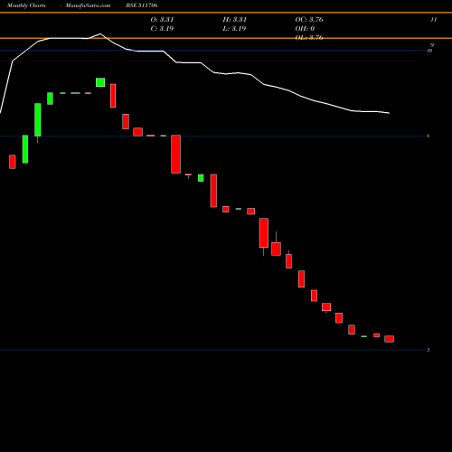Select the low value "L: 3.19"
This screenshot has height=452, width=452.
pos(234,29)
